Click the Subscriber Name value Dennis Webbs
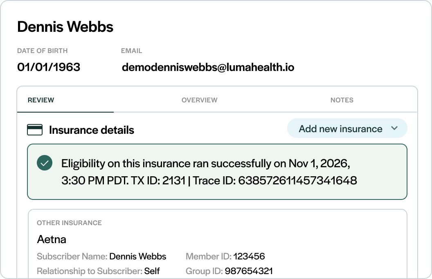The width and height of the screenshot is (432, 279). coord(138,256)
